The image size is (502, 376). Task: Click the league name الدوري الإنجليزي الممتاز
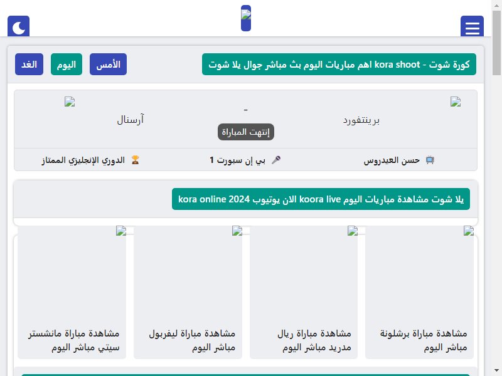83,160
